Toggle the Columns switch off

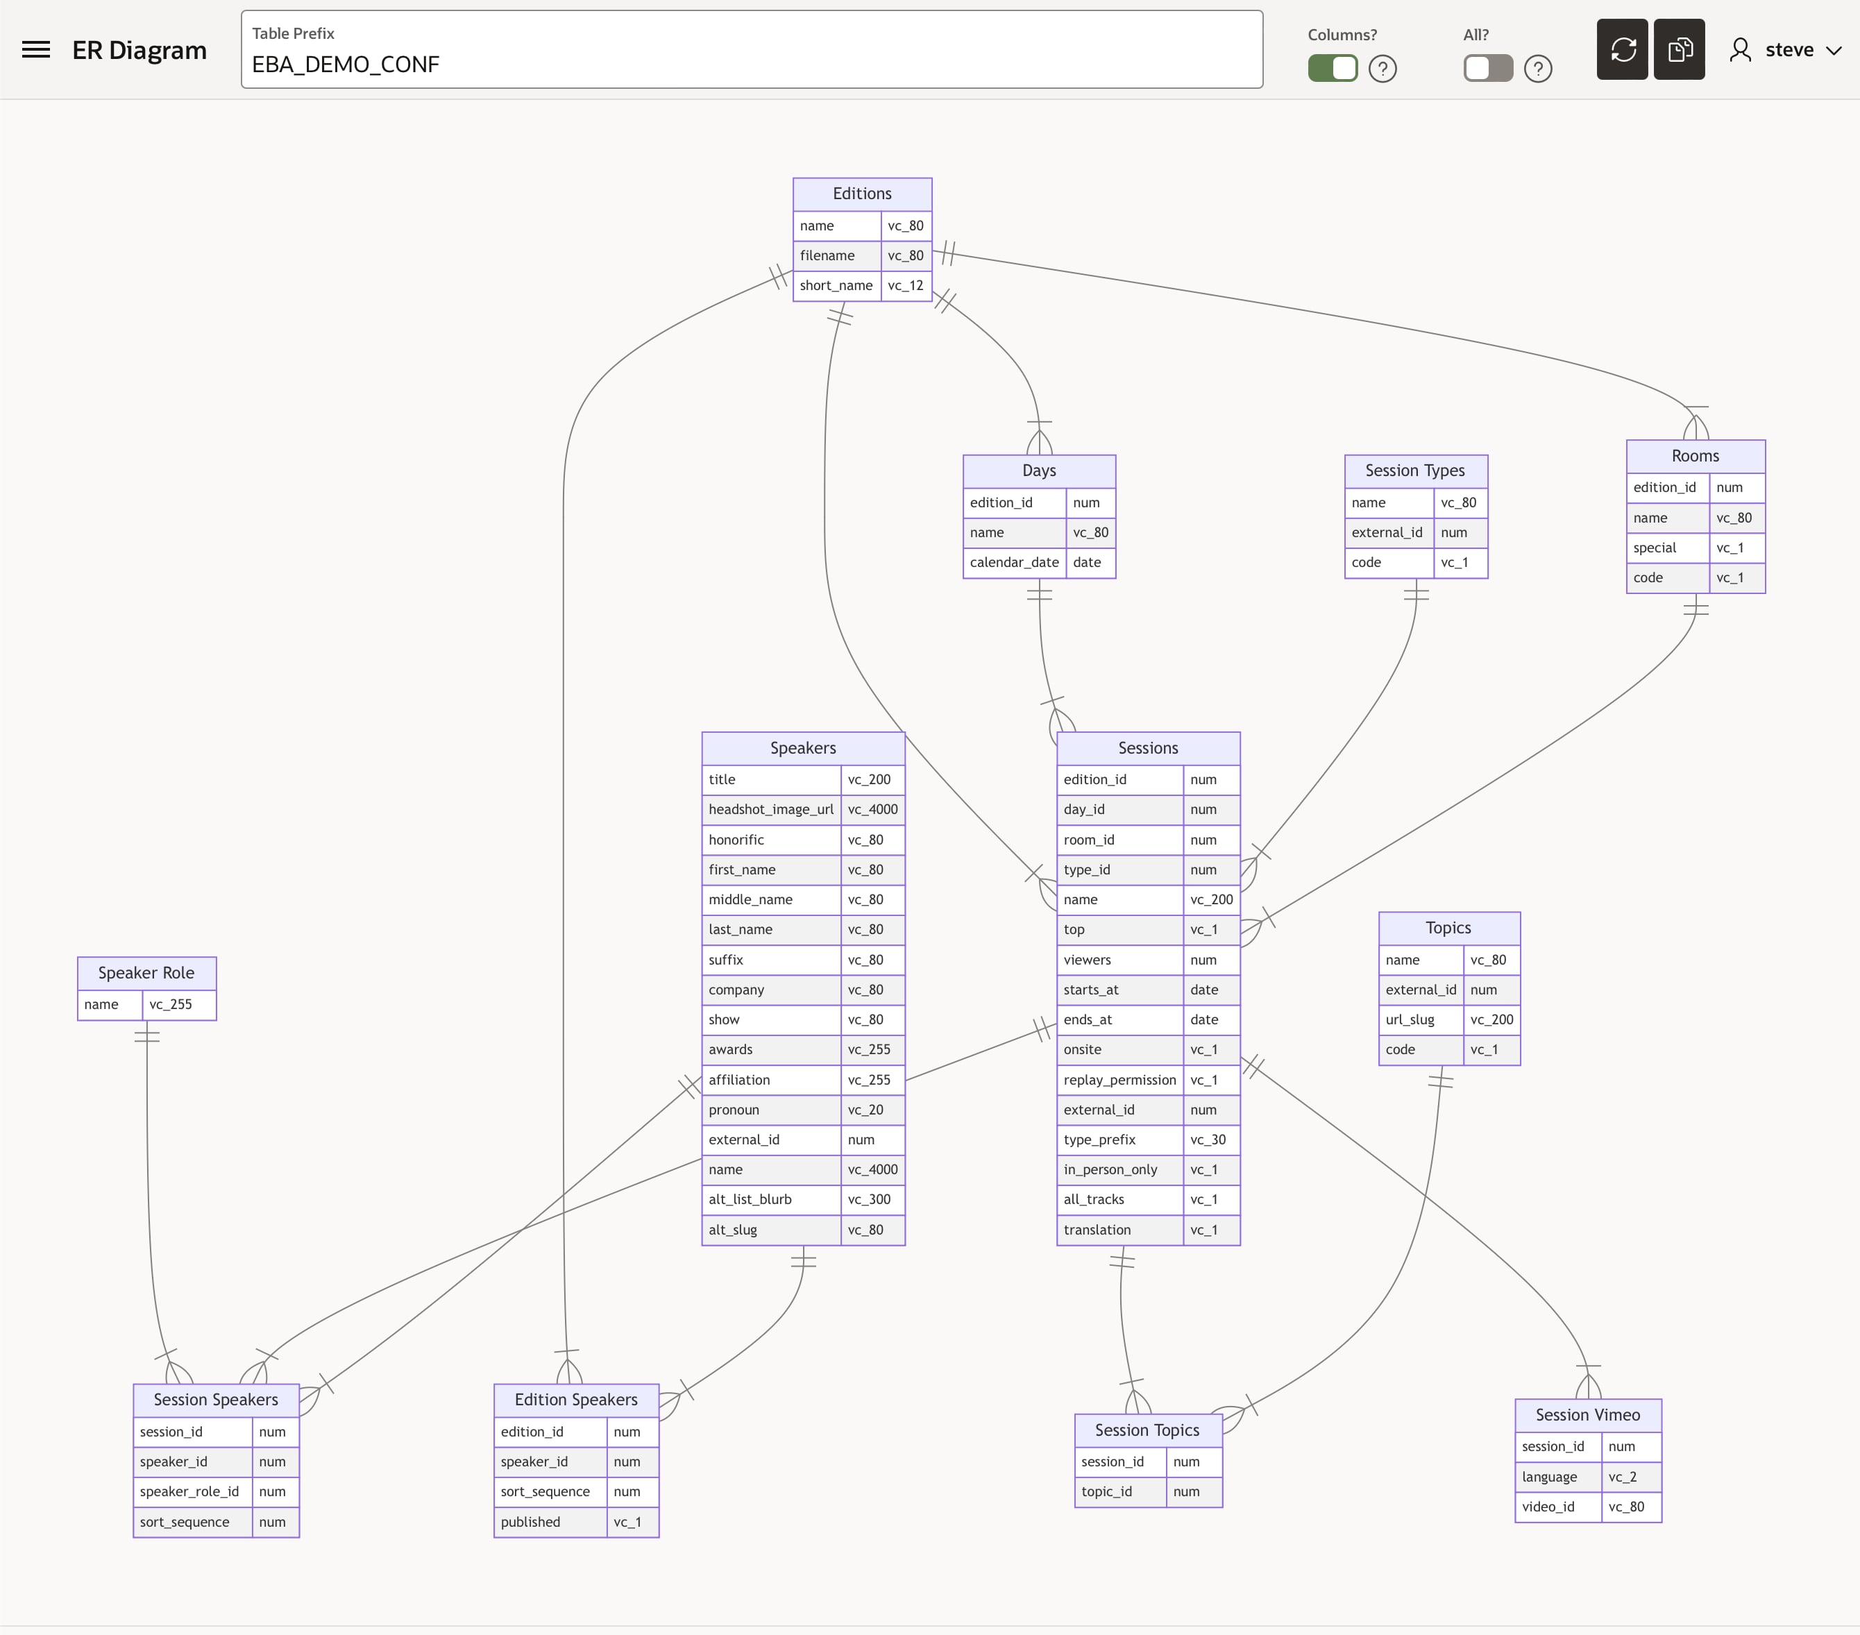[1333, 68]
